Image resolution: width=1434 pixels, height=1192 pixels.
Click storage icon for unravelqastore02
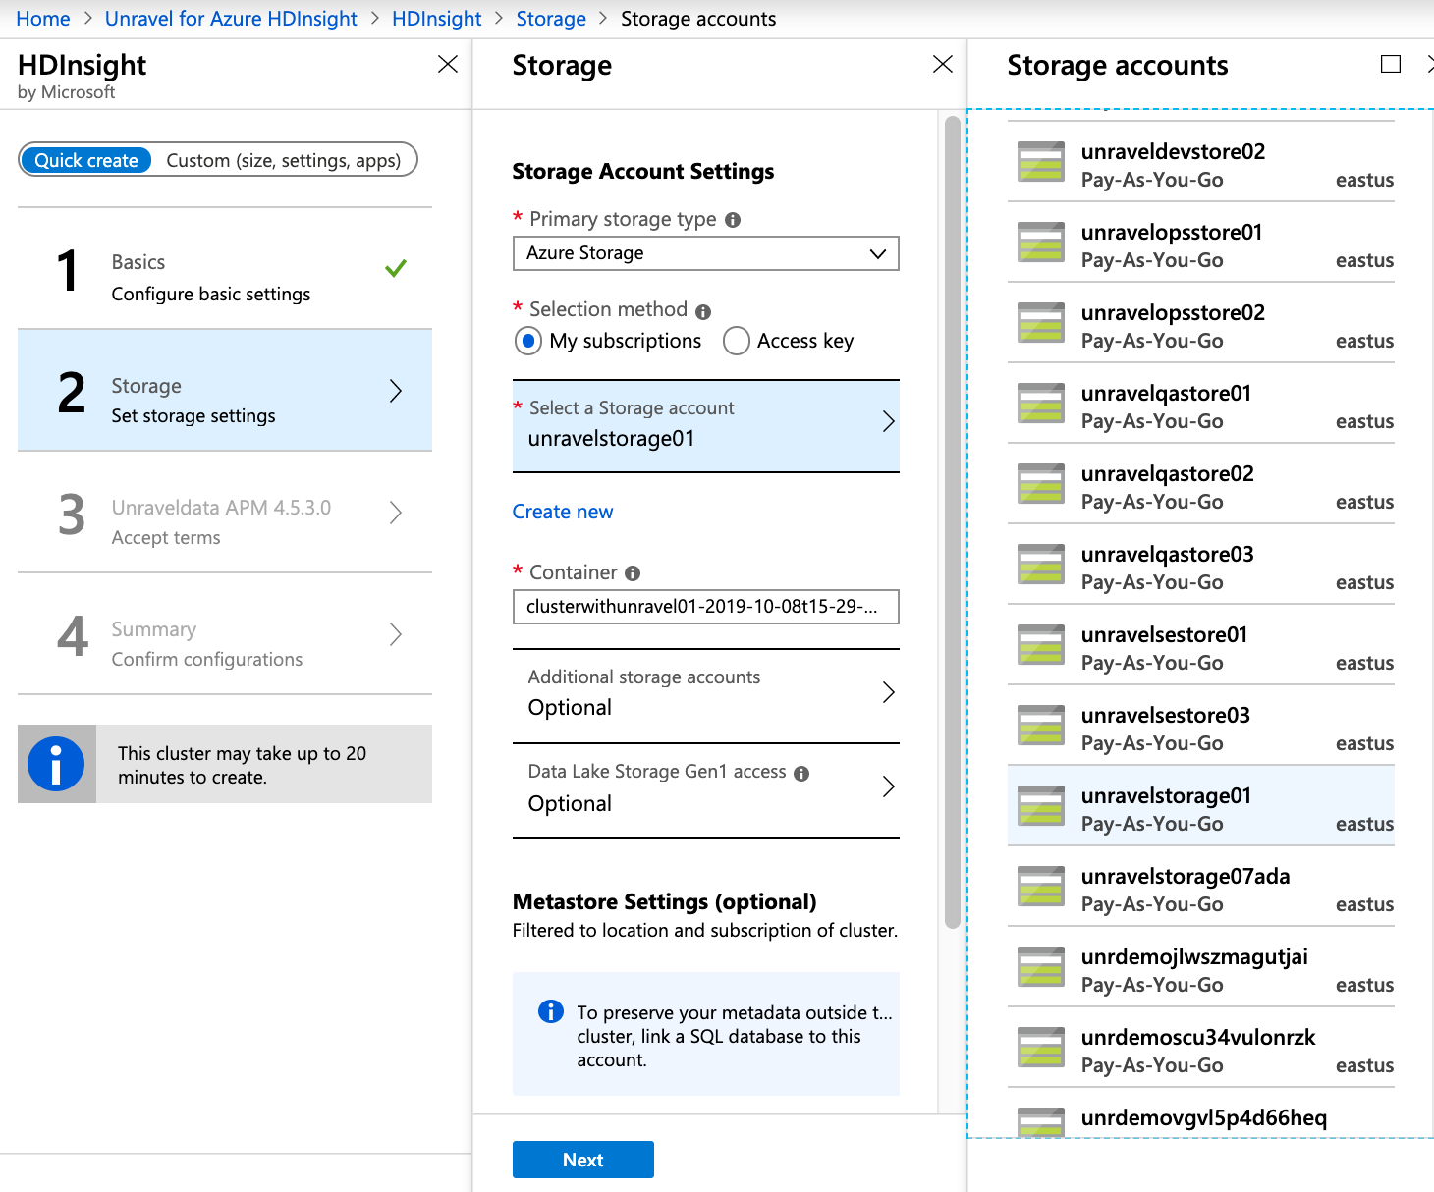pos(1041,484)
